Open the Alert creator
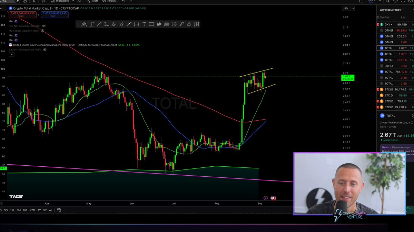The image size is (414, 232). [x=92, y=1]
